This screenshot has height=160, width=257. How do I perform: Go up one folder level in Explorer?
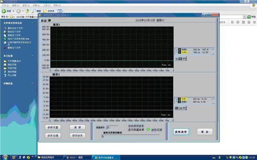tap(27, 11)
